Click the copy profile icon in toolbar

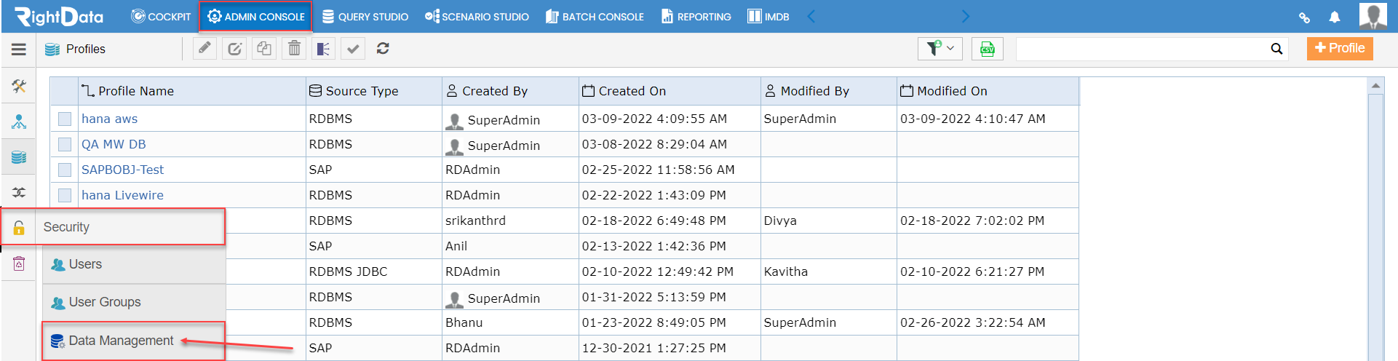tap(264, 49)
